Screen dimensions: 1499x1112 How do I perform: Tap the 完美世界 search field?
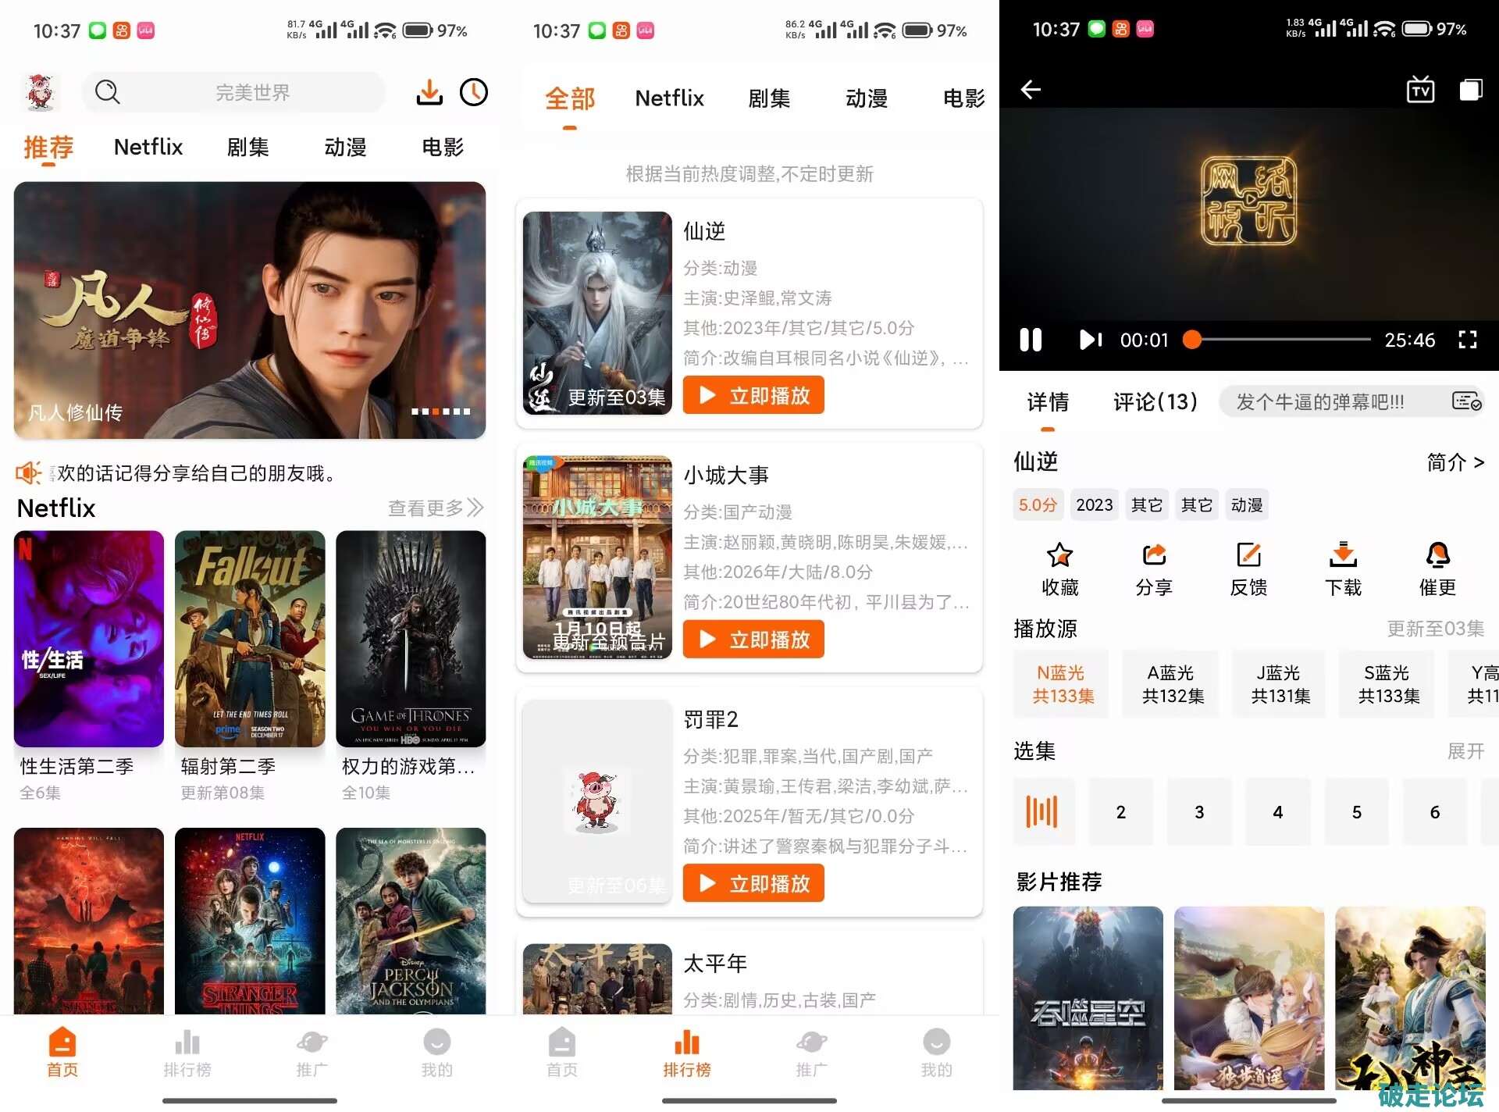pos(251,92)
